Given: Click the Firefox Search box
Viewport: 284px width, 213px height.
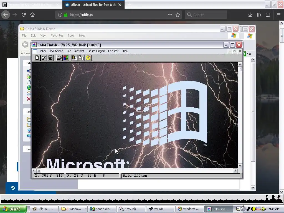Looking at the screenshot, I should (206, 15).
